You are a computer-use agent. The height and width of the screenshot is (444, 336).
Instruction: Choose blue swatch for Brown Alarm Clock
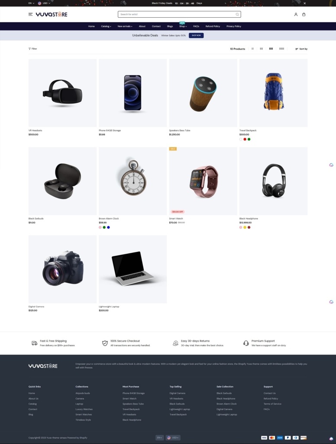point(108,227)
